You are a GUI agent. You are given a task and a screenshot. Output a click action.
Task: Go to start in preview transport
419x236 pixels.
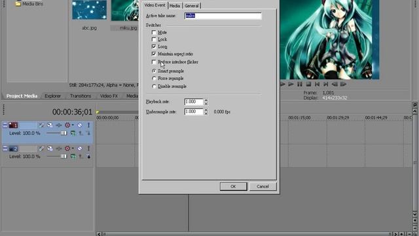coord(317,85)
